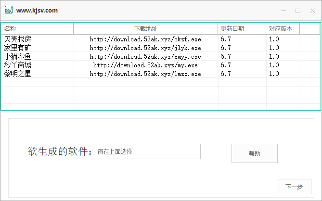The width and height of the screenshot is (322, 201).
Task: Click the version 1.0 cell for 家里有矿
Action: 274,48
